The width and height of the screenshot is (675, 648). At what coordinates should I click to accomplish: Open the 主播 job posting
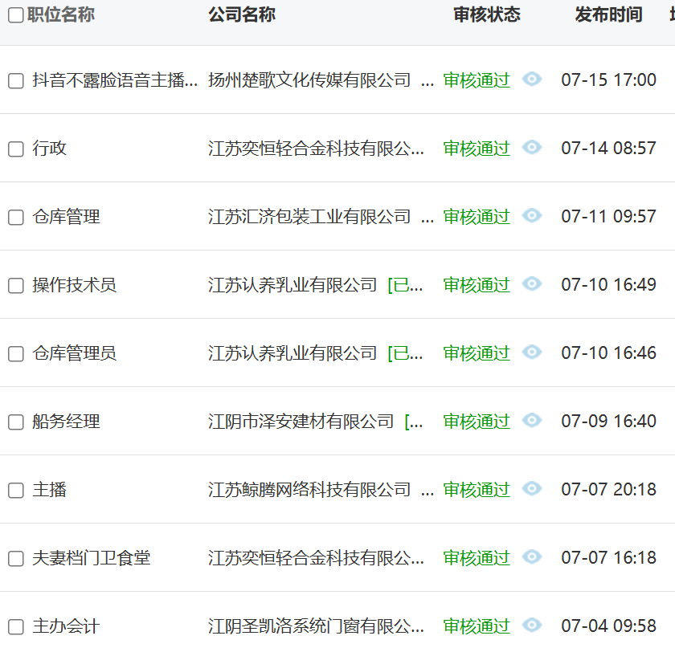click(50, 490)
